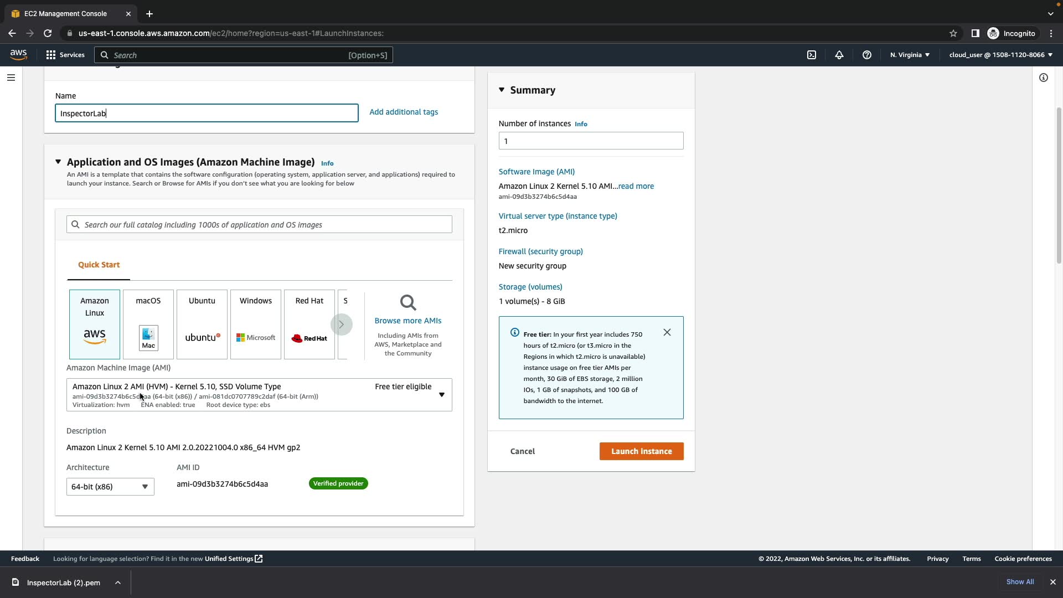The image size is (1063, 598).
Task: Switch to the Quick Start tab
Action: coord(99,265)
